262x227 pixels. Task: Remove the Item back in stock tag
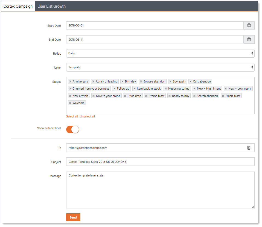tap(135, 89)
